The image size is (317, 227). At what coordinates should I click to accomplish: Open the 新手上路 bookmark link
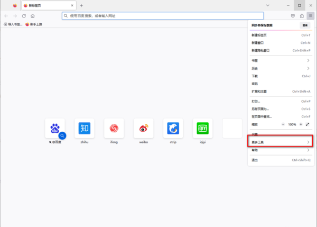[x=35, y=24]
